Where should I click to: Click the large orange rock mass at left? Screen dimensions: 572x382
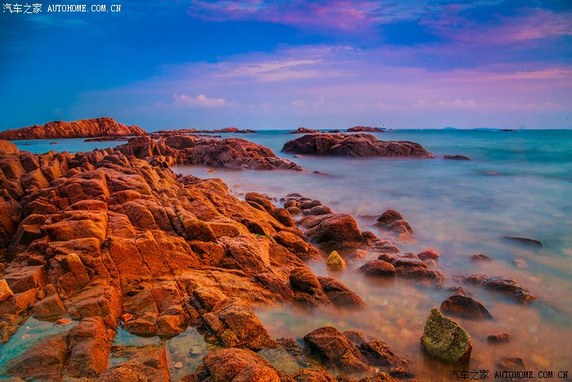(123, 237)
